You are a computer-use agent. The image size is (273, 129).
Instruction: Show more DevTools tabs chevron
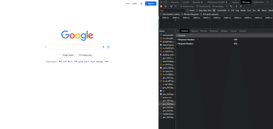268,2
